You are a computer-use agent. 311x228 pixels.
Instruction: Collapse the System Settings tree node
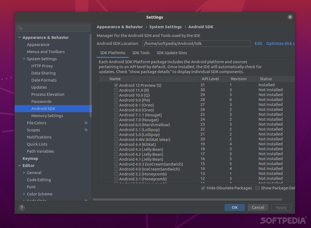point(24,59)
